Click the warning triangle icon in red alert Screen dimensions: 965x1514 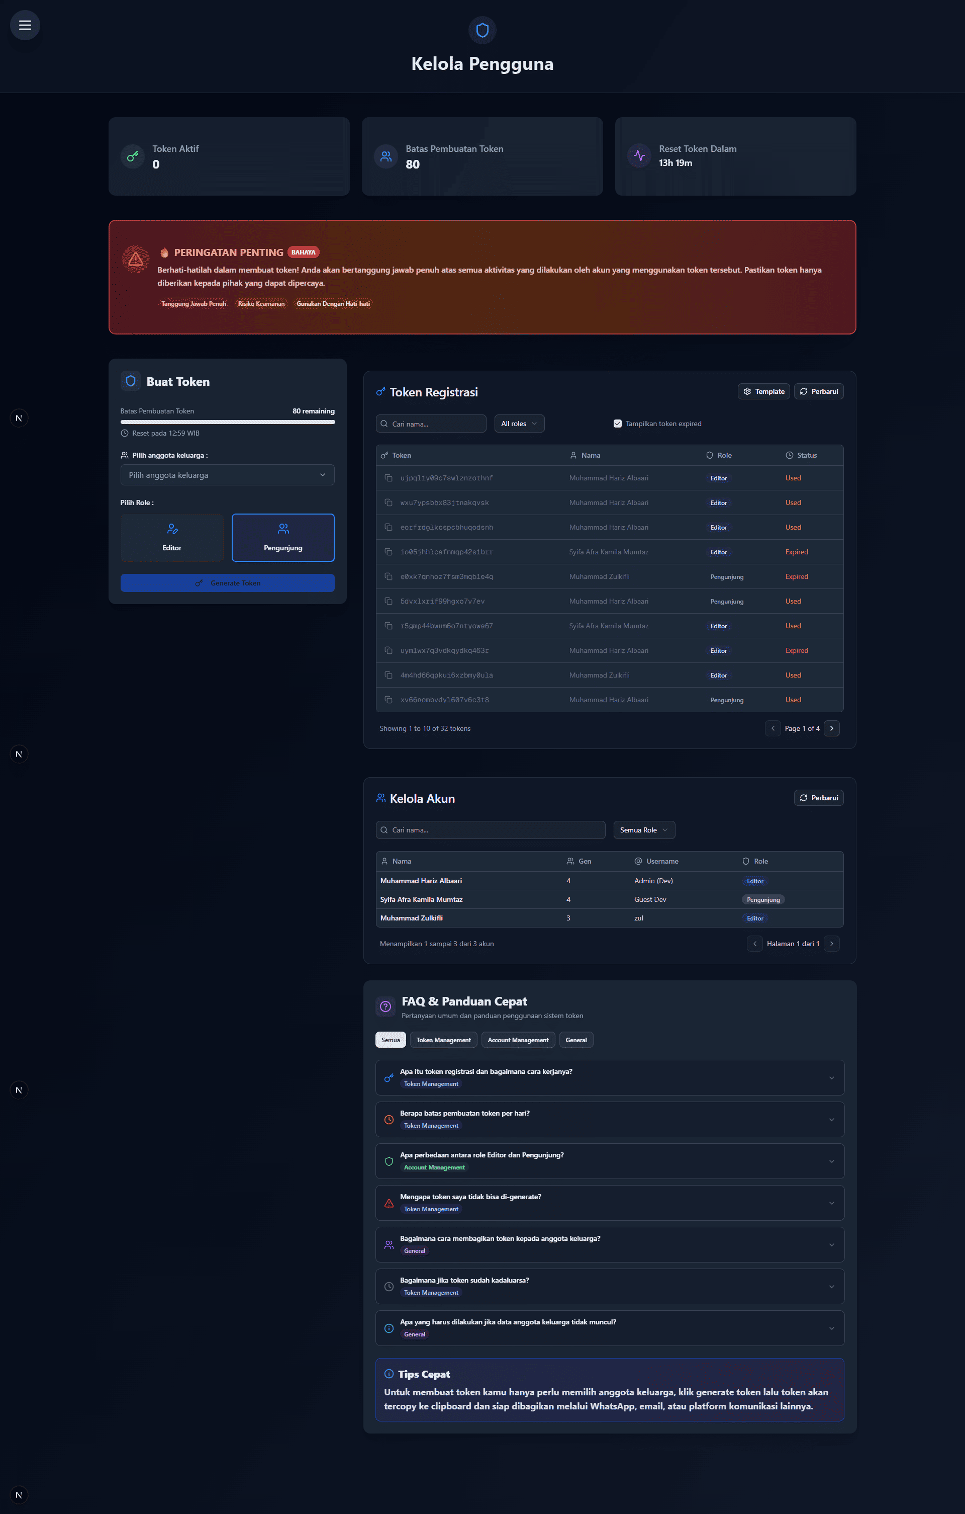[135, 259]
